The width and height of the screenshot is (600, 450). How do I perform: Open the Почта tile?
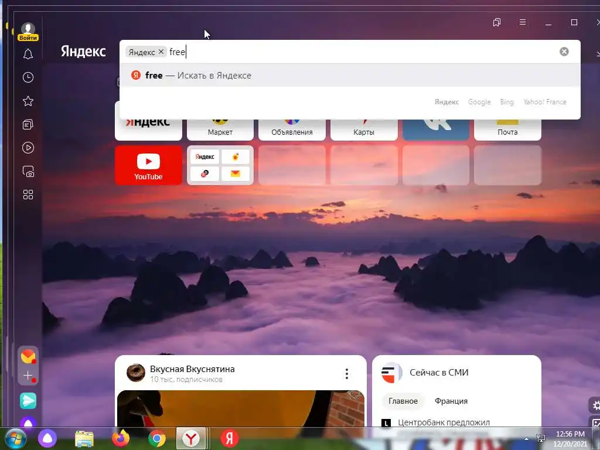click(x=507, y=129)
